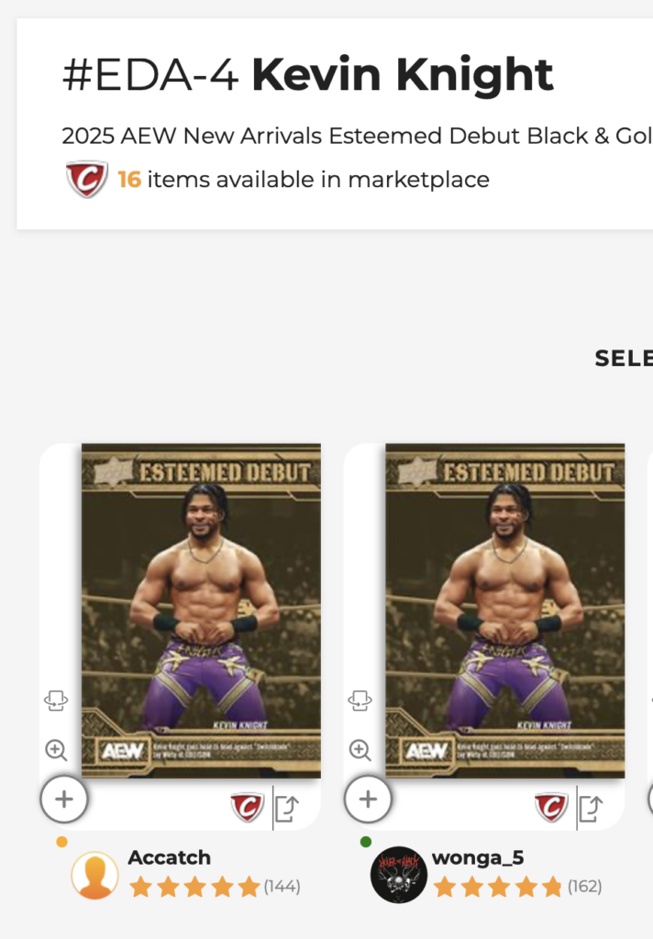Image resolution: width=653 pixels, height=939 pixels.
Task: Share Accatch's card listing
Action: pyautogui.click(x=287, y=809)
